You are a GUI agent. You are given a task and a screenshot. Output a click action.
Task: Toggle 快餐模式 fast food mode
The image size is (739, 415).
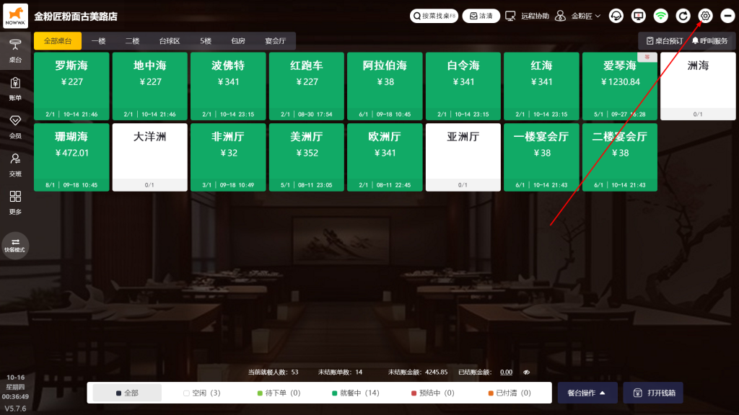pos(15,245)
